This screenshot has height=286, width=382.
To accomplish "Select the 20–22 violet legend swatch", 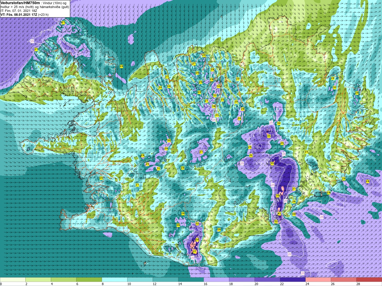I will pyautogui.click(x=267, y=280).
